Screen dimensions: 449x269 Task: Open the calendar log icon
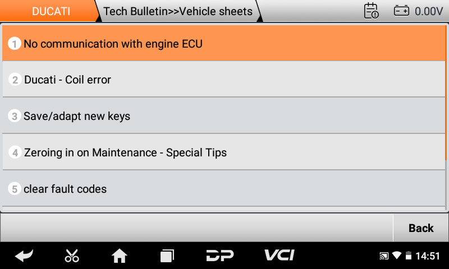click(x=371, y=11)
